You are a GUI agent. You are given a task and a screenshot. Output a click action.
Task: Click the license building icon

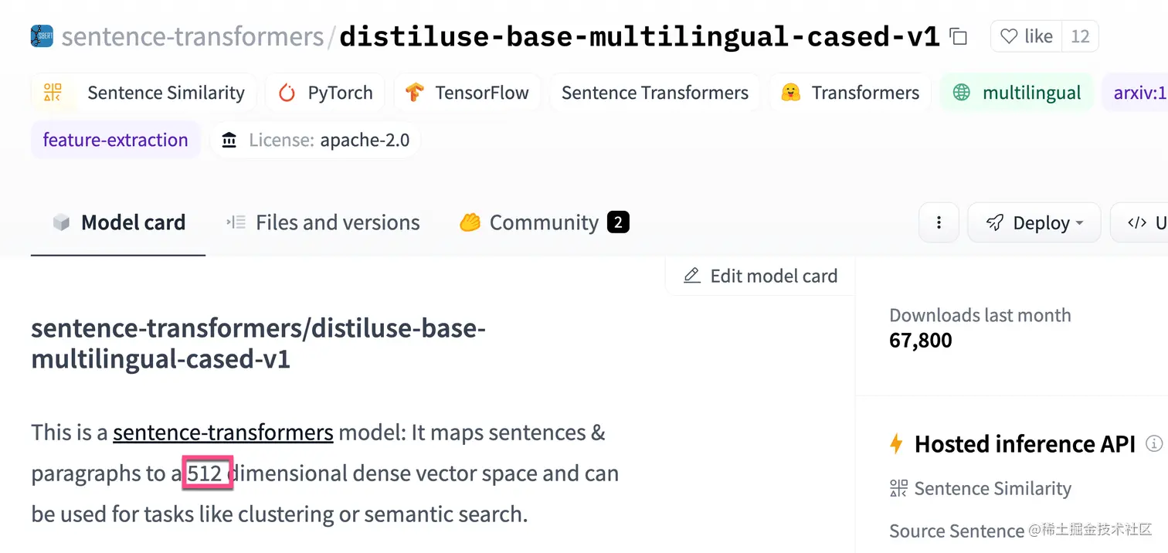coord(229,140)
